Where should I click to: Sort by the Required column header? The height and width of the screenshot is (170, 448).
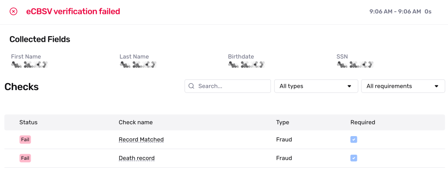tap(362, 122)
